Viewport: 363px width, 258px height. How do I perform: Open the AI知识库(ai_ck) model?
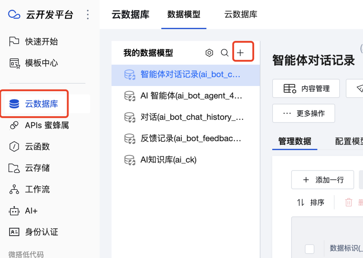point(168,160)
